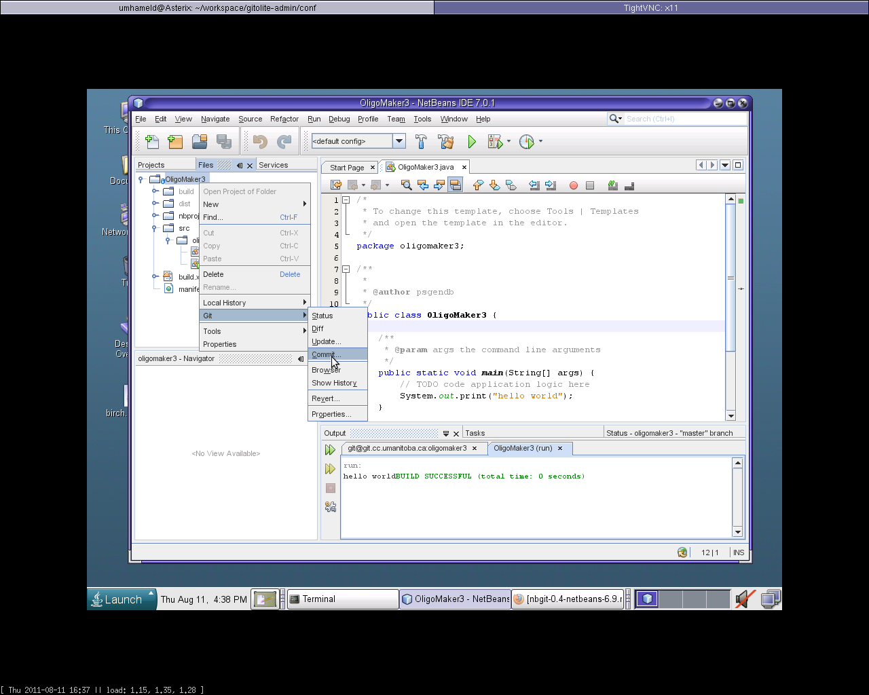Click the Output settings wrench icon
Viewport: 869px width, 695px height.
point(331,506)
